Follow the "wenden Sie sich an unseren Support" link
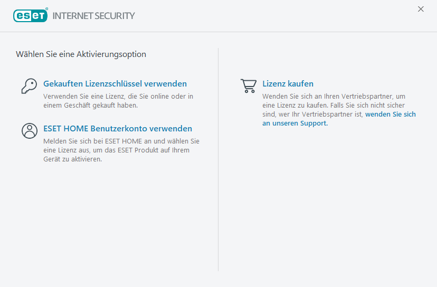Screen dimensions: 437x287 pyautogui.click(x=391, y=114)
